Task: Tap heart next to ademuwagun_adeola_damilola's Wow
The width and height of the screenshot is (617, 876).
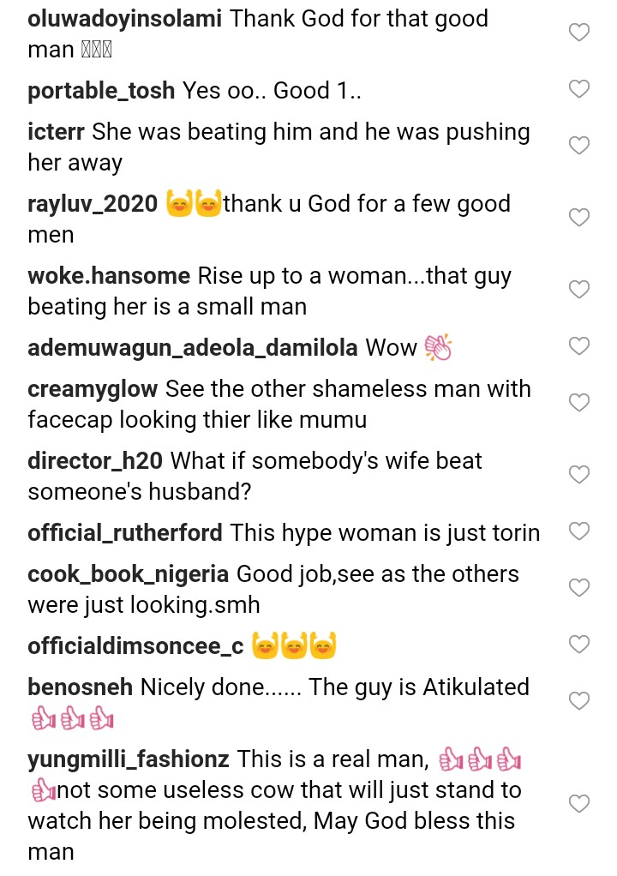Action: [x=579, y=346]
